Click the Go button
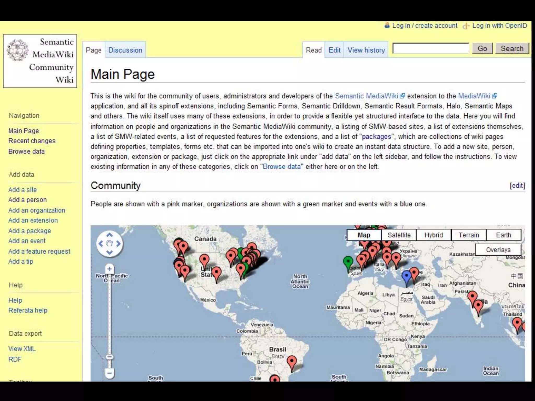The image size is (535, 401). [x=482, y=49]
